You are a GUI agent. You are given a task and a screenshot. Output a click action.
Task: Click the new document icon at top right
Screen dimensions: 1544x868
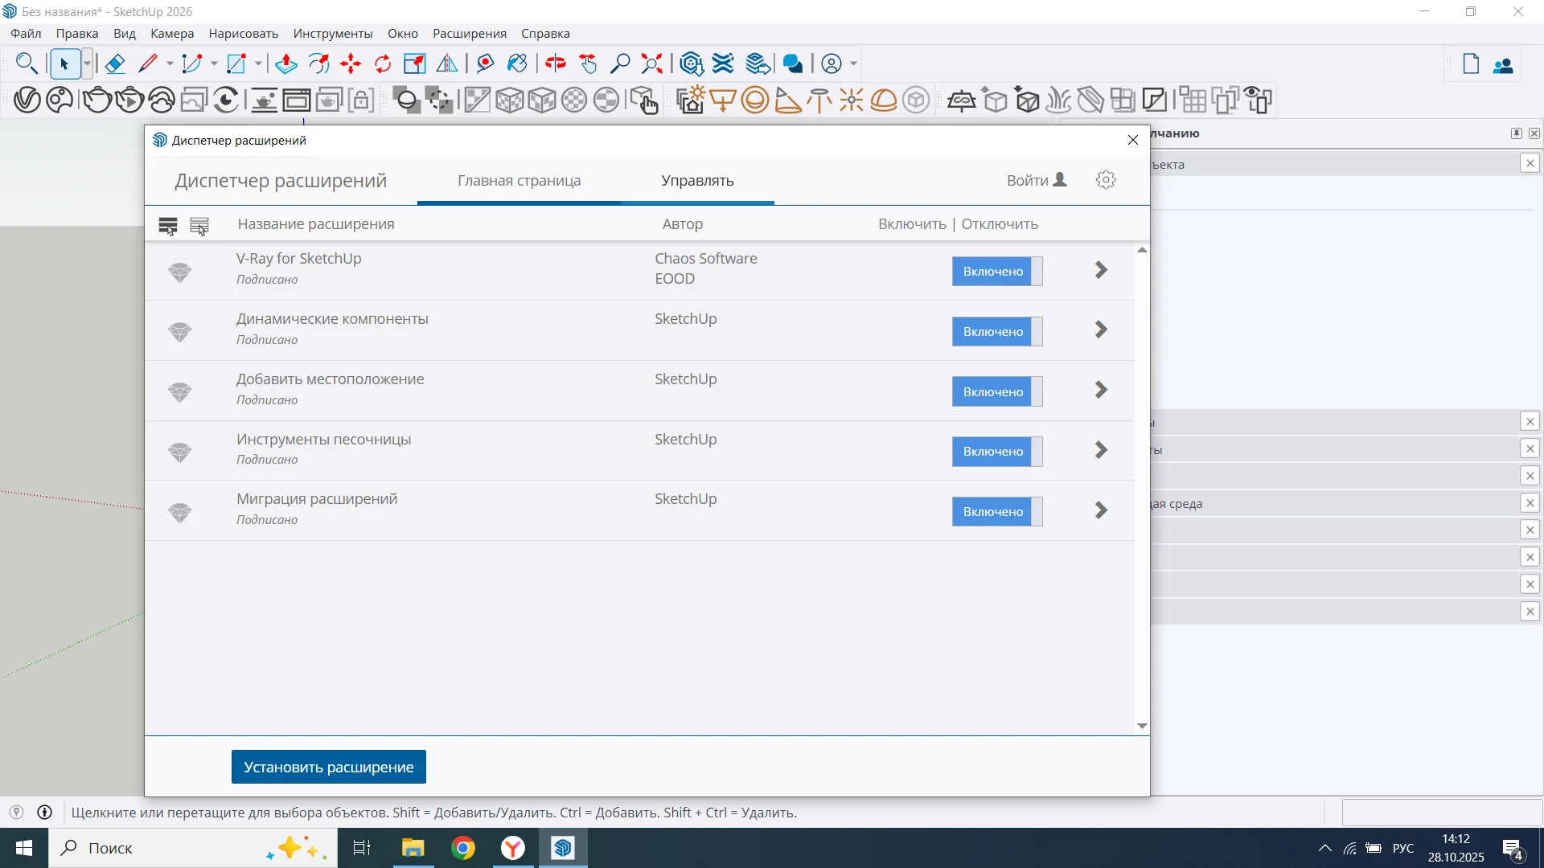point(1471,64)
